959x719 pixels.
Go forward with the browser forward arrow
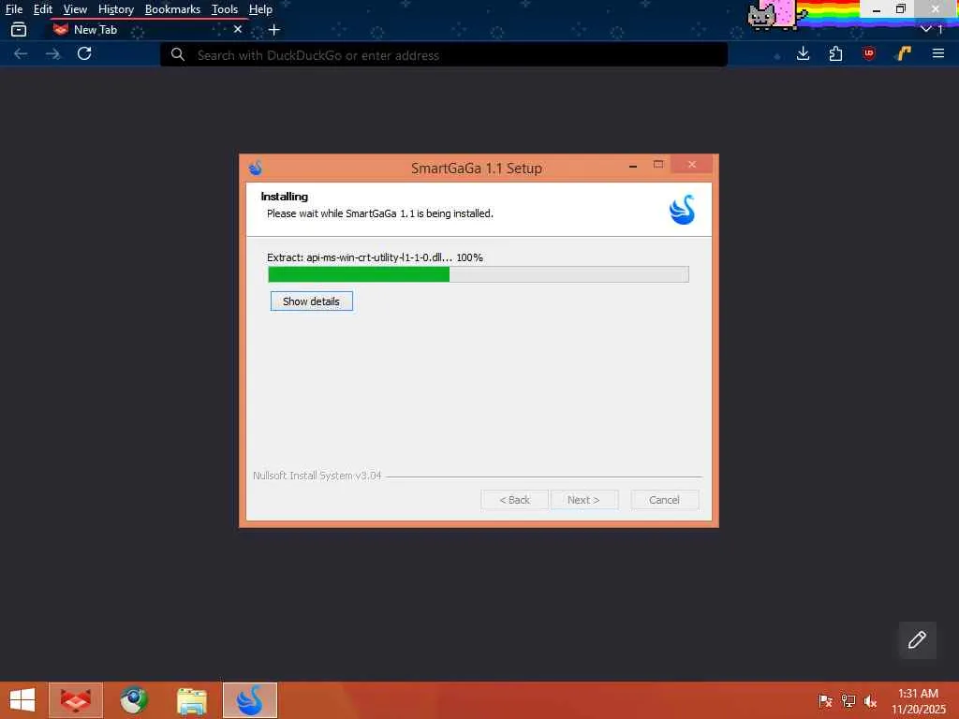point(53,53)
